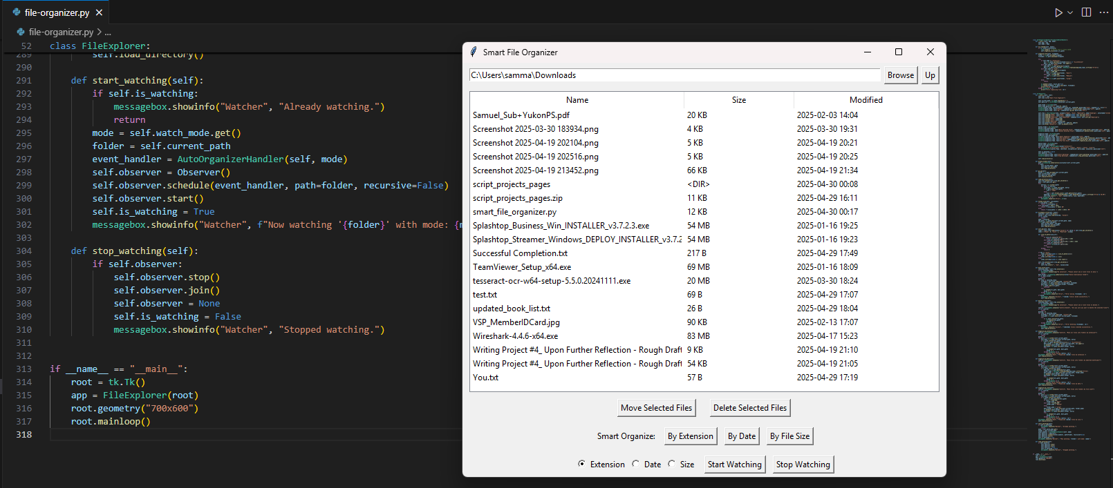Click the root.mainloop() code line
Viewport: 1113px width, 488px height.
click(111, 422)
